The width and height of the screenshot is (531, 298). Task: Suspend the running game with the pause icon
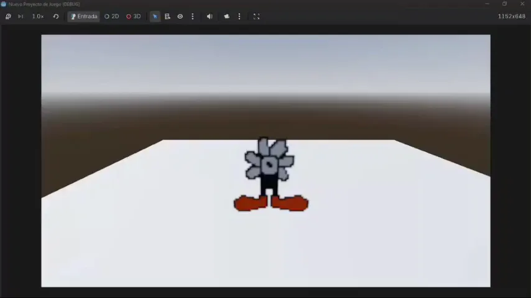(8, 16)
